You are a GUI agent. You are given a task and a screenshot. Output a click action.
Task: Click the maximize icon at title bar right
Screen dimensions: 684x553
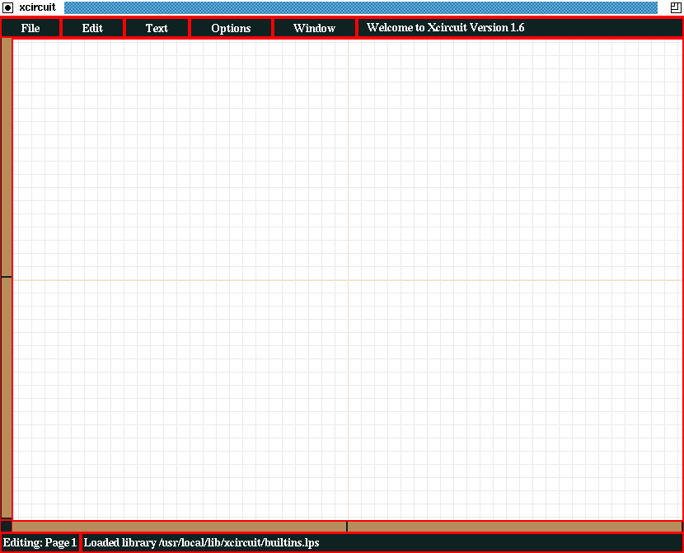[x=676, y=7]
